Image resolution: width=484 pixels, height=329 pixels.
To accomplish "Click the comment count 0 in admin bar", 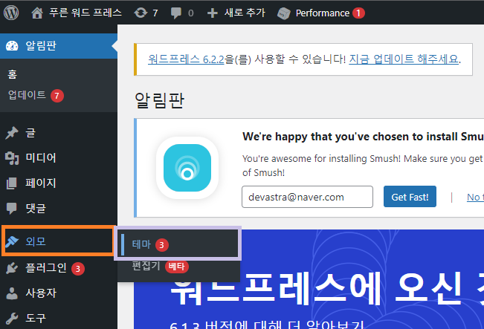I will 191,13.
